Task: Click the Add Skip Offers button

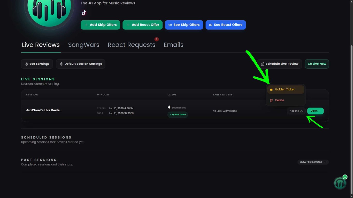Action: pyautogui.click(x=100, y=25)
